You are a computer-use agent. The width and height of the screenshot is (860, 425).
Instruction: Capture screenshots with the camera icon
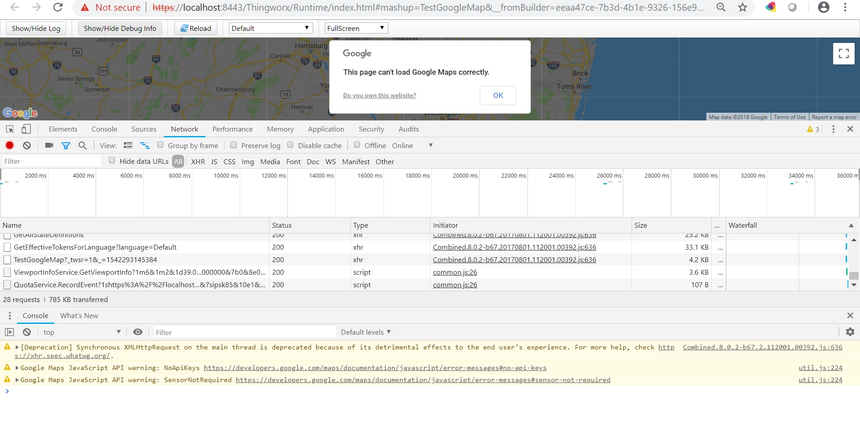pos(49,145)
